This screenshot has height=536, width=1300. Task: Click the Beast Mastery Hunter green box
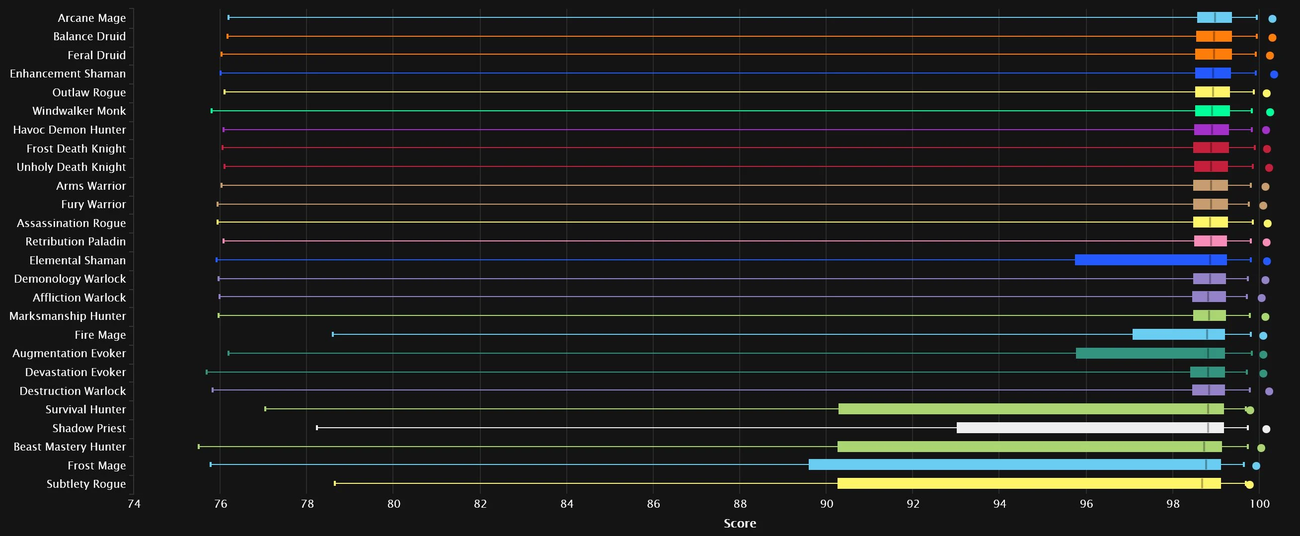(x=1029, y=447)
